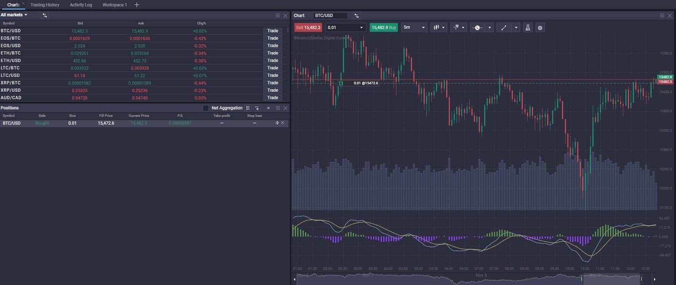Click the flat list view icon in Positions
Viewport: 676px width, 285px height.
(x=248, y=108)
